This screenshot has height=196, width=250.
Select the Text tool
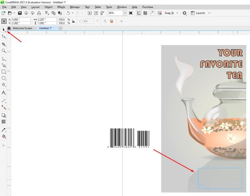pyautogui.click(x=4, y=93)
